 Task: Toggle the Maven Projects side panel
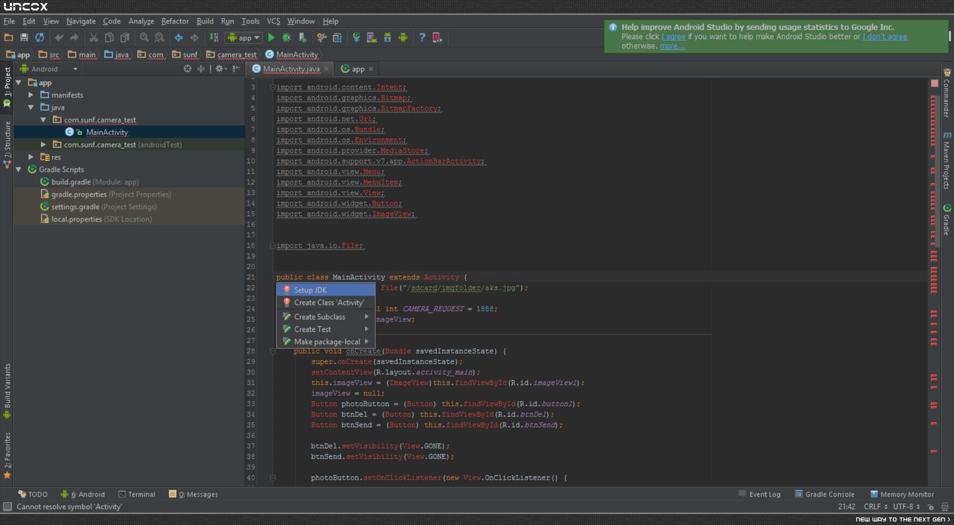point(947,160)
